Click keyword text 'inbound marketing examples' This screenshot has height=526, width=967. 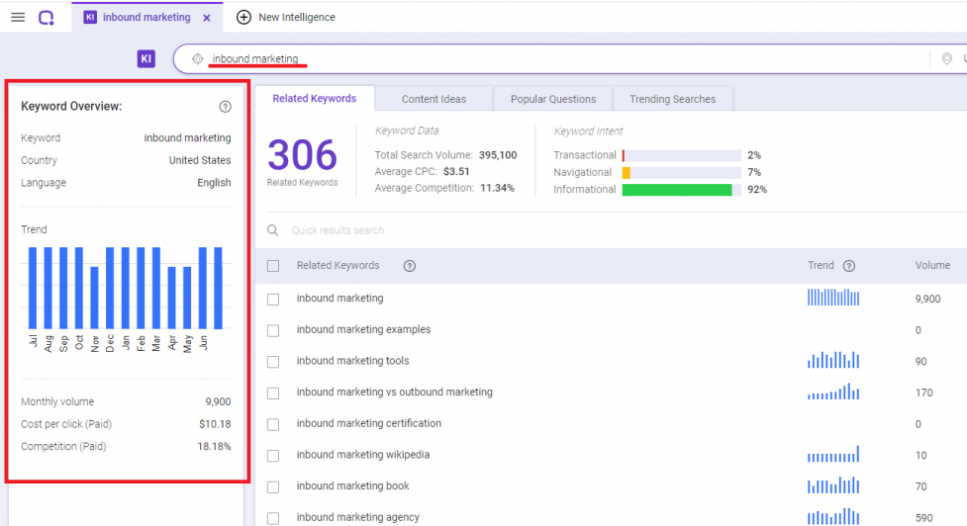coord(363,329)
